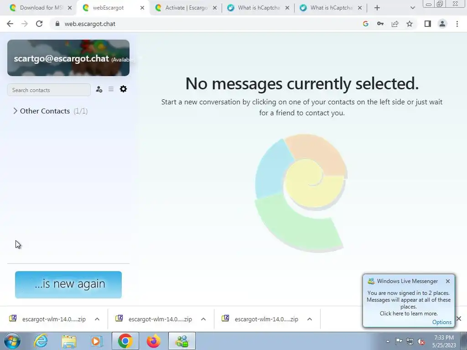Bookmark this page with the star

(410, 24)
